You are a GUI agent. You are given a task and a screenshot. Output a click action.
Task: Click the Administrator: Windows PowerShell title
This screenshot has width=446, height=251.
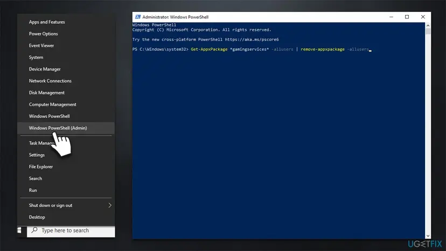176,17
